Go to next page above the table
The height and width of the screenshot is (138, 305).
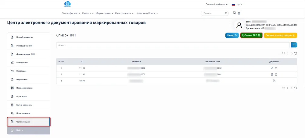292,53
